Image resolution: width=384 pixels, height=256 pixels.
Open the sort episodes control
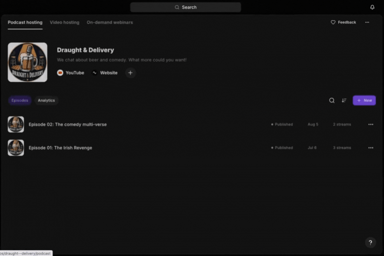[344, 100]
